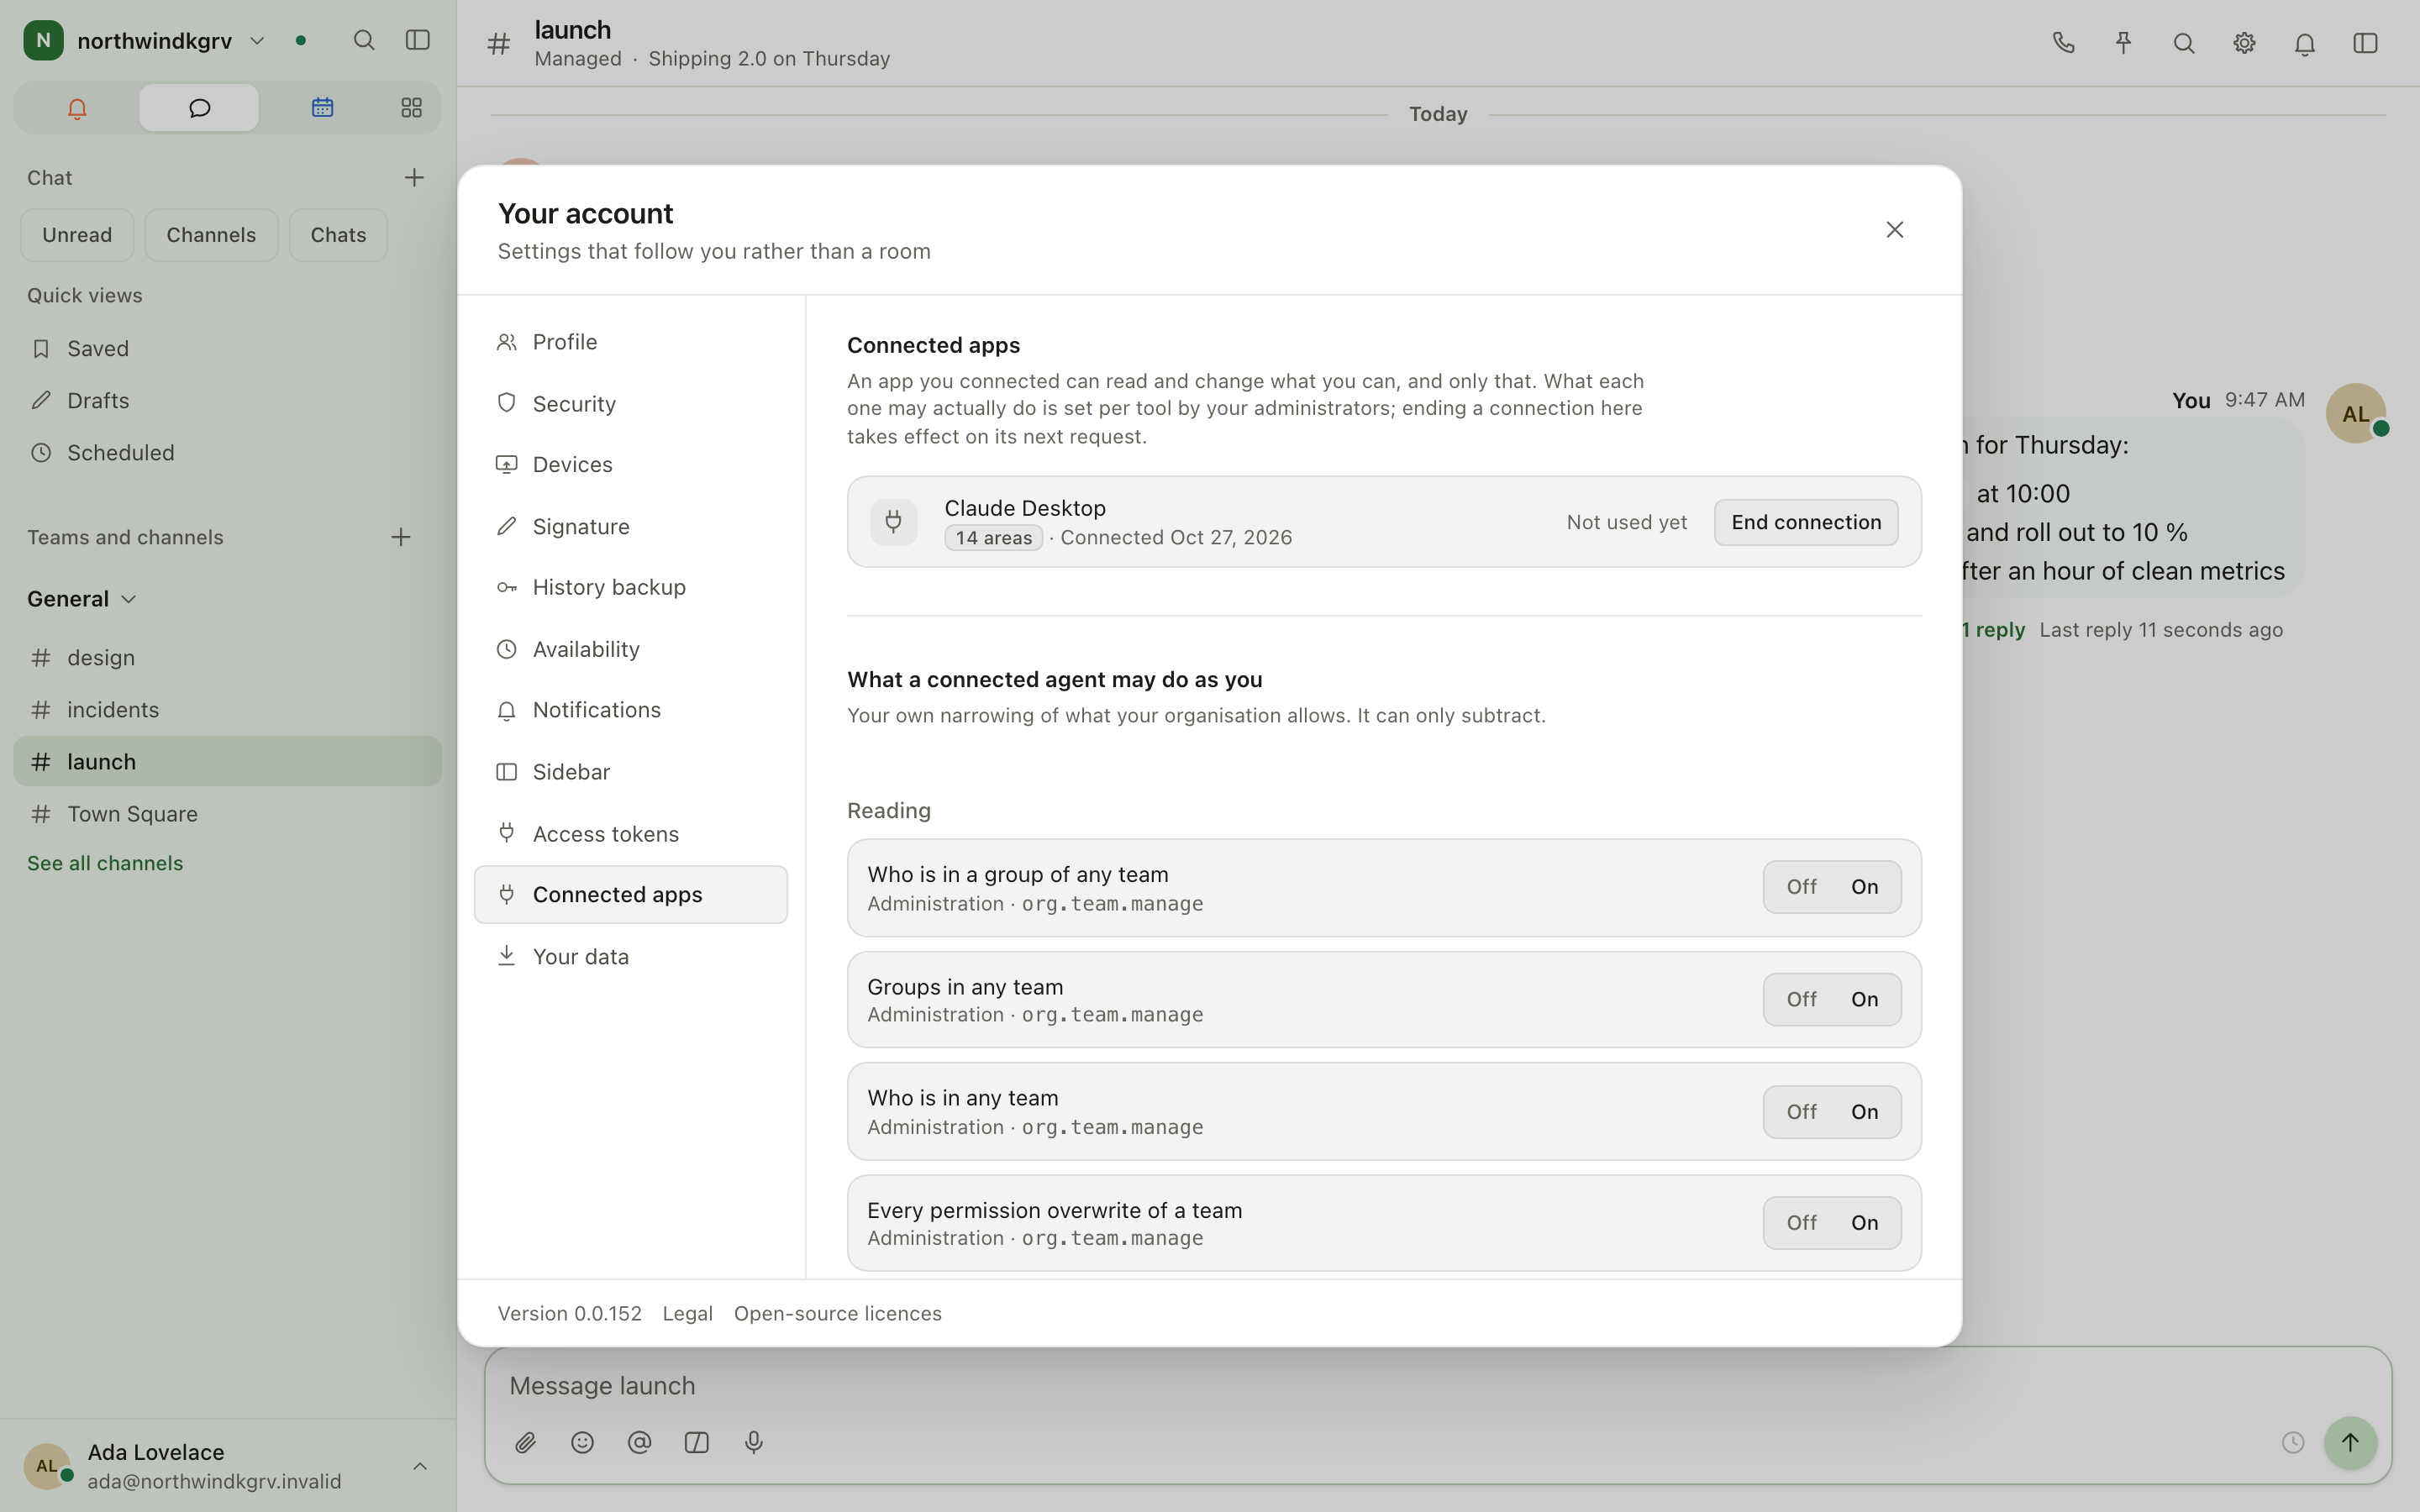Search within the launch channel
The width and height of the screenshot is (2420, 1512).
pos(2184,43)
